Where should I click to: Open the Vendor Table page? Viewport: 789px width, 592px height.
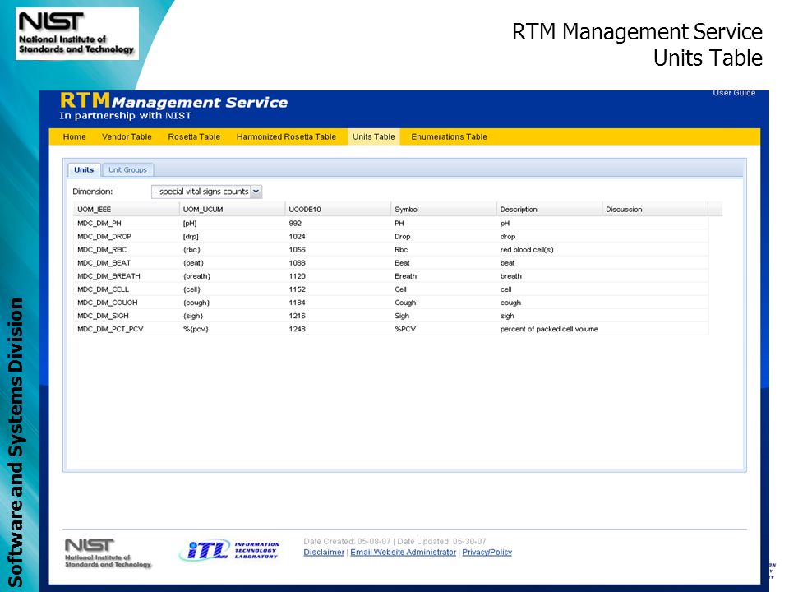[127, 137]
